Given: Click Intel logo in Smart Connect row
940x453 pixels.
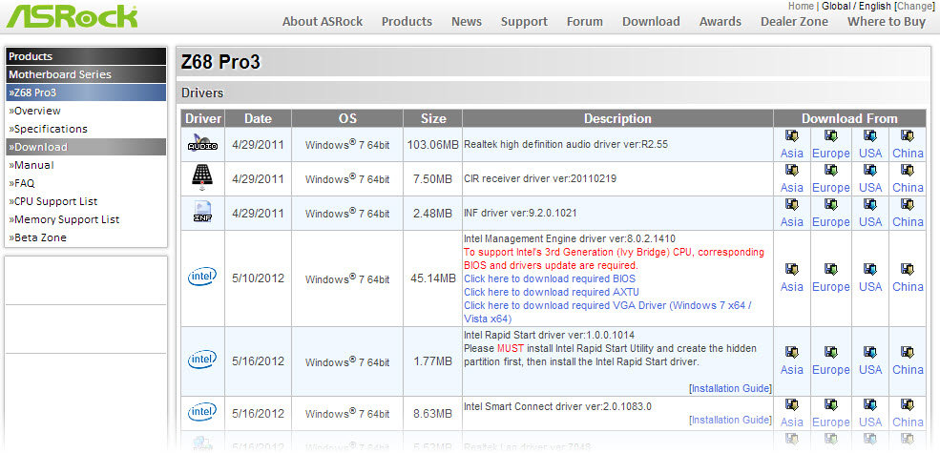Looking at the screenshot, I should [x=202, y=412].
